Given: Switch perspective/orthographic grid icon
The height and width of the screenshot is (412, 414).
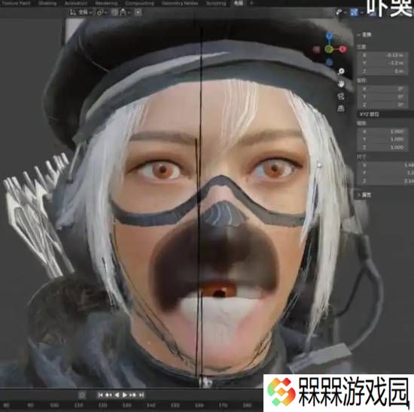Looking at the screenshot, I should tap(341, 108).
